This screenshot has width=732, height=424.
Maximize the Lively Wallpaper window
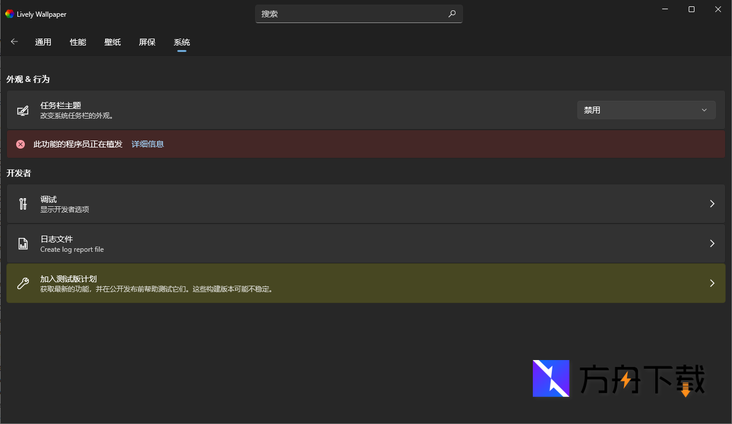click(x=692, y=9)
